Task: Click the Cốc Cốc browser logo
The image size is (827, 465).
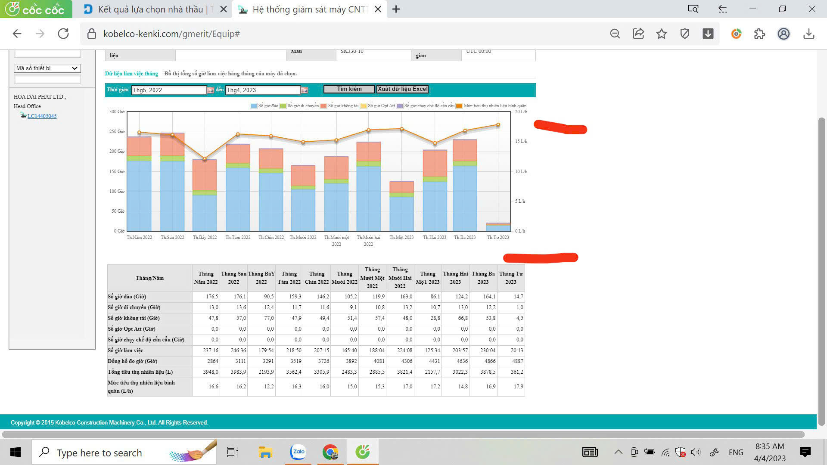Action: (x=35, y=9)
